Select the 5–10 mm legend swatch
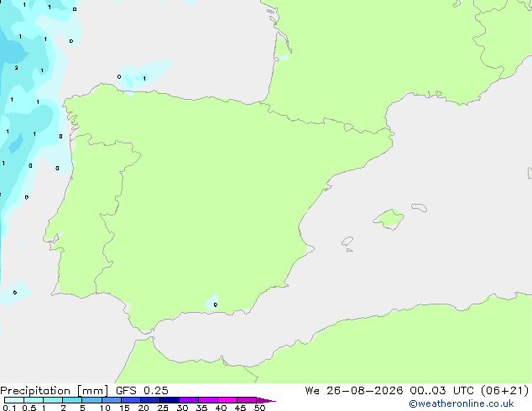 click(91, 400)
